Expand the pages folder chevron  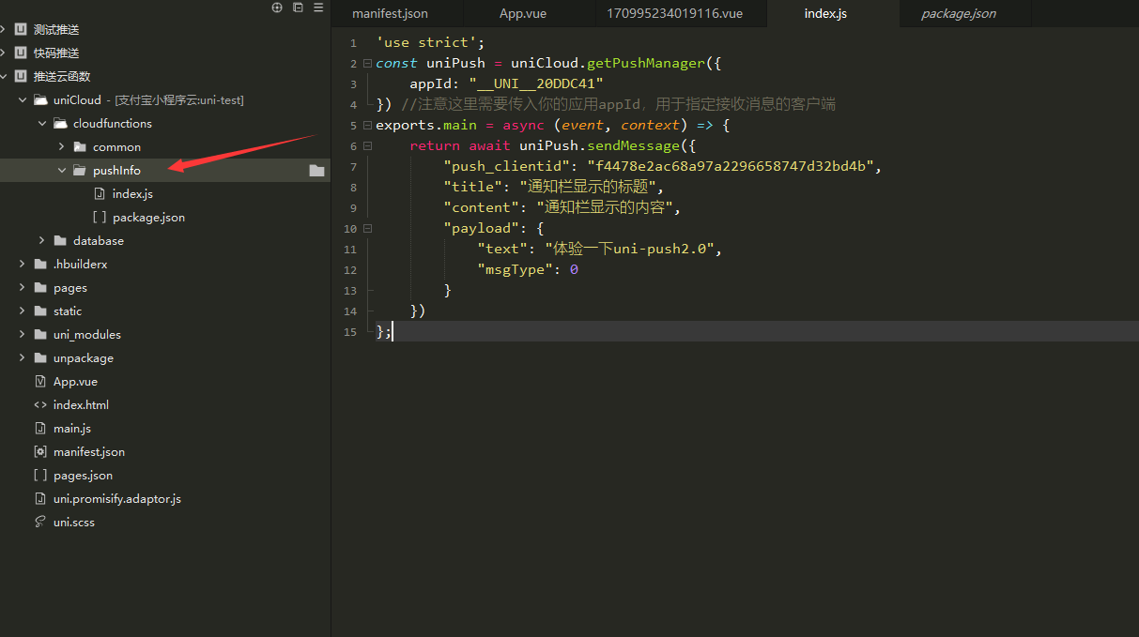tap(22, 288)
